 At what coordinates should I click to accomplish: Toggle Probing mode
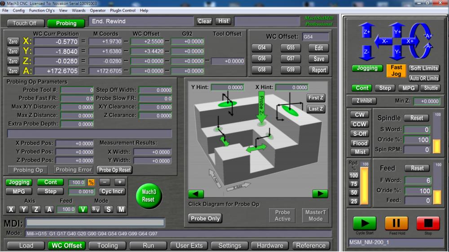pos(66,23)
